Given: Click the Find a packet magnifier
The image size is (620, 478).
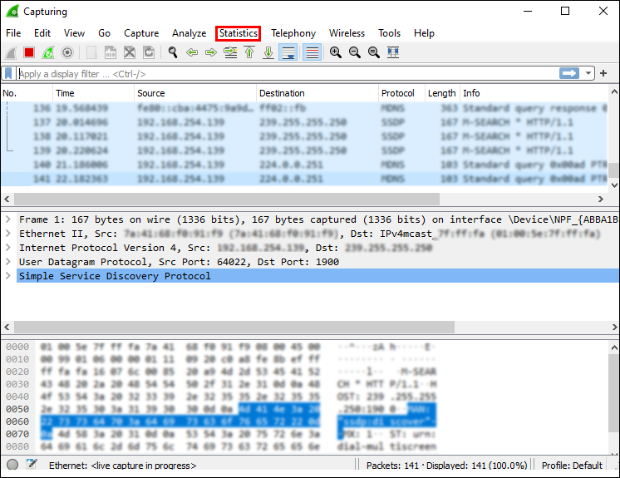Looking at the screenshot, I should (173, 52).
